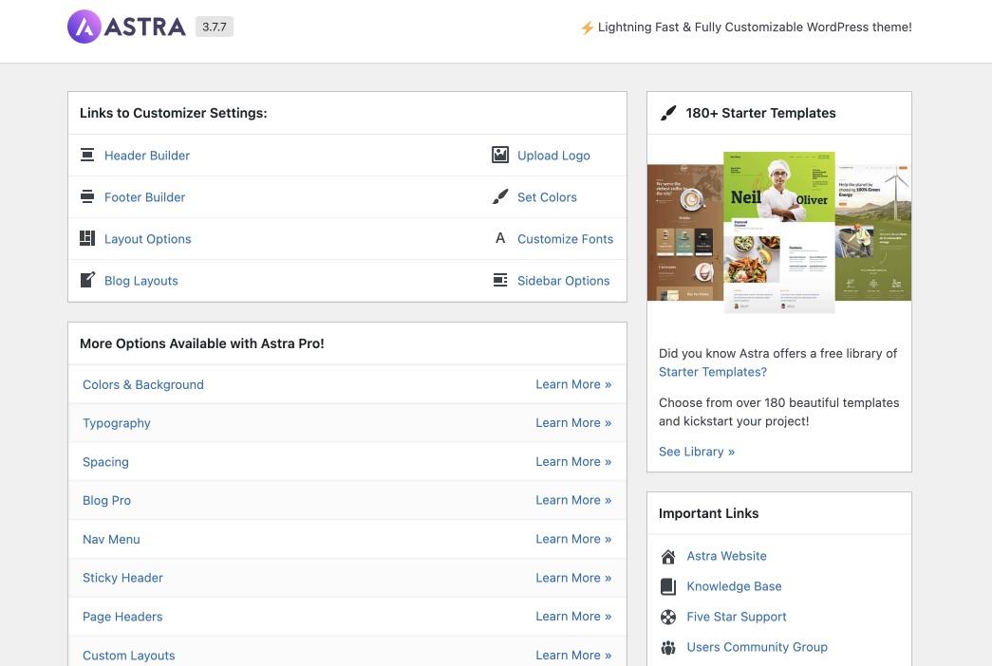Click the Upload Logo image icon
Screen dimensions: 992x666
500,154
